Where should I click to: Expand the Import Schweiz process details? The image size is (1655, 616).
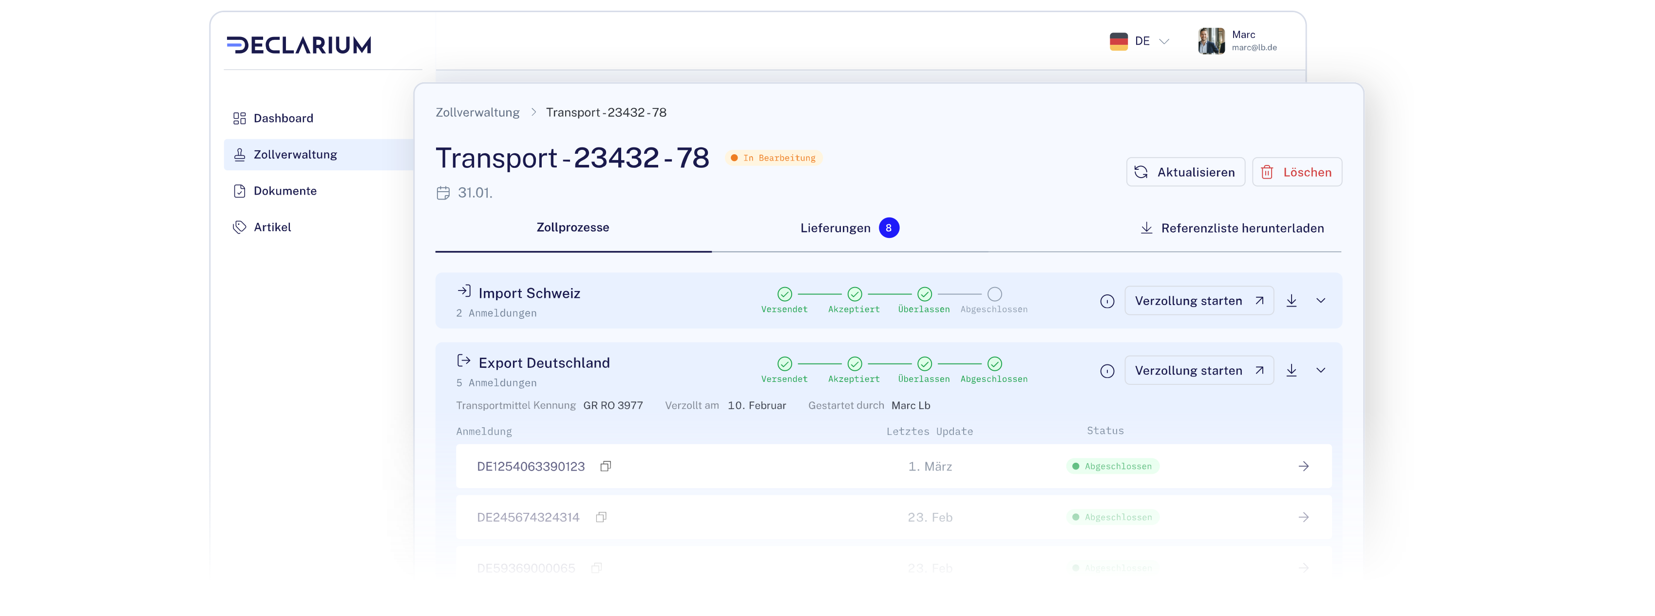[x=1322, y=300]
